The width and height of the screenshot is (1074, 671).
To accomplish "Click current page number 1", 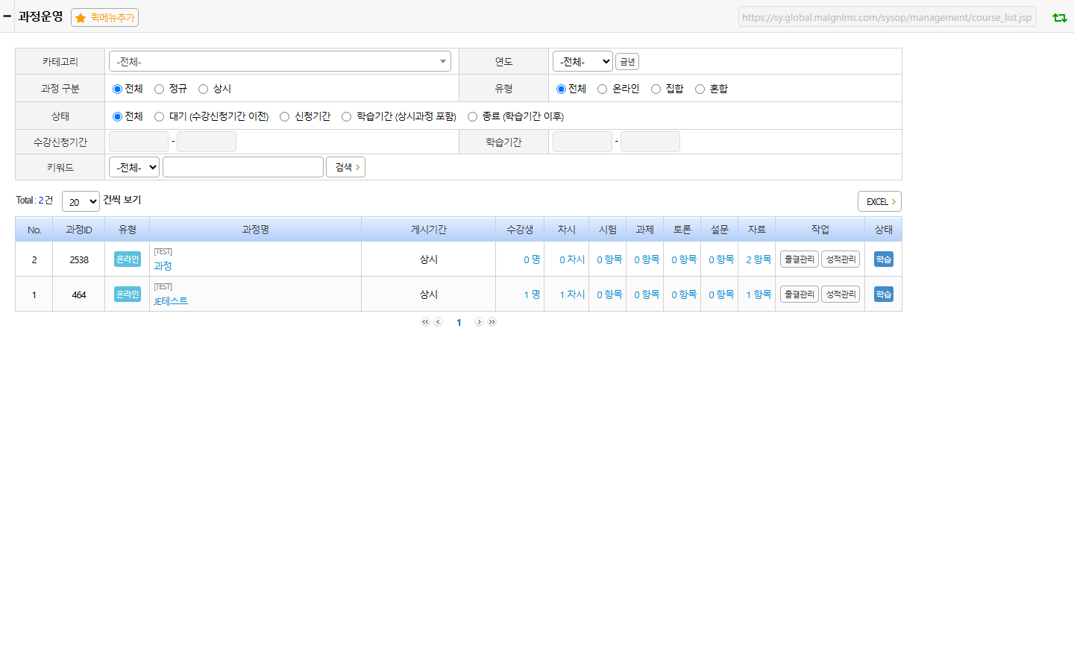I will tap(459, 323).
